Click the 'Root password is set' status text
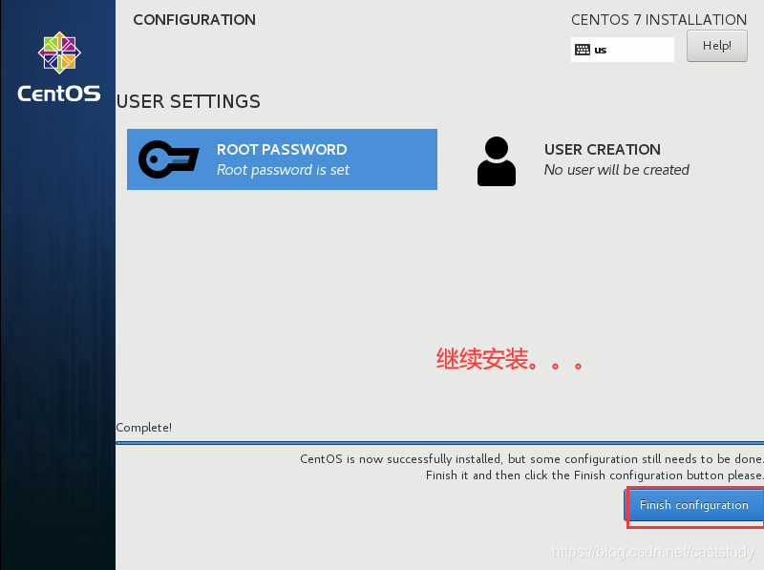The width and height of the screenshot is (764, 570). point(283,170)
